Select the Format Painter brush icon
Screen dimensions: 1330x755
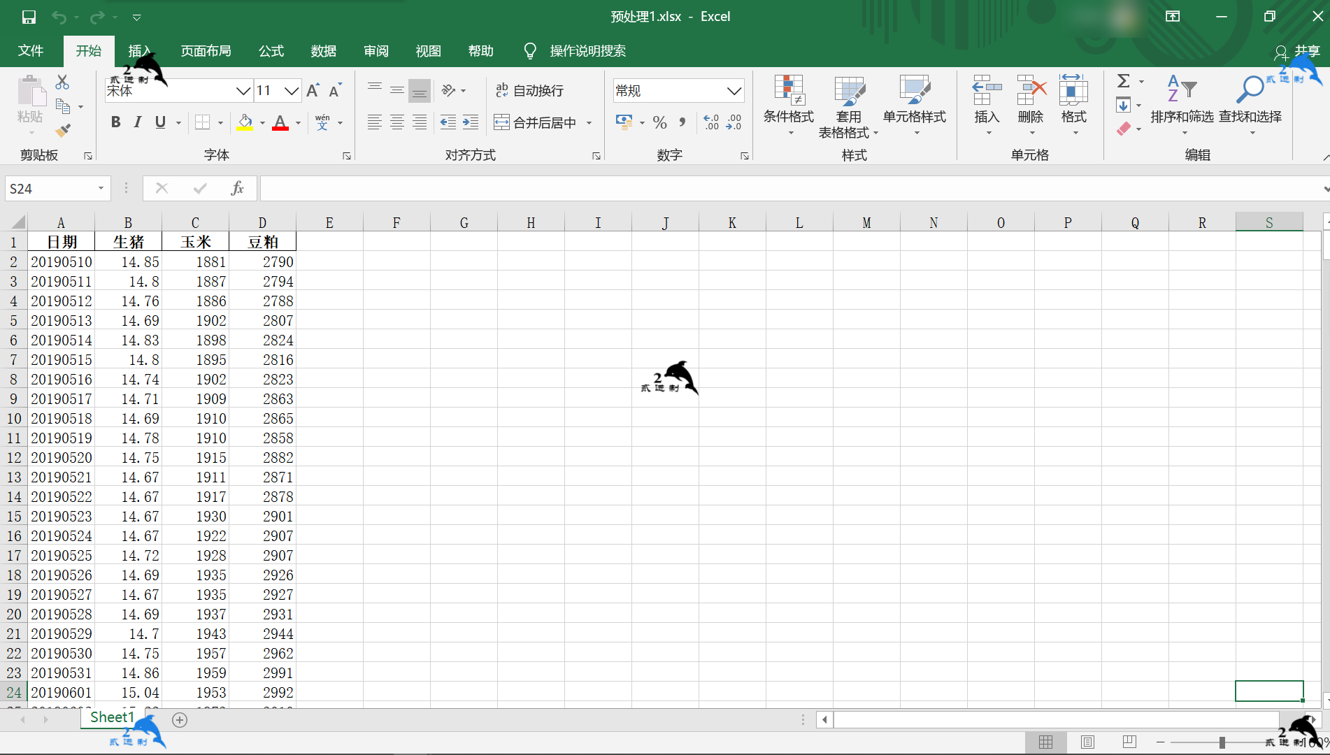(62, 130)
